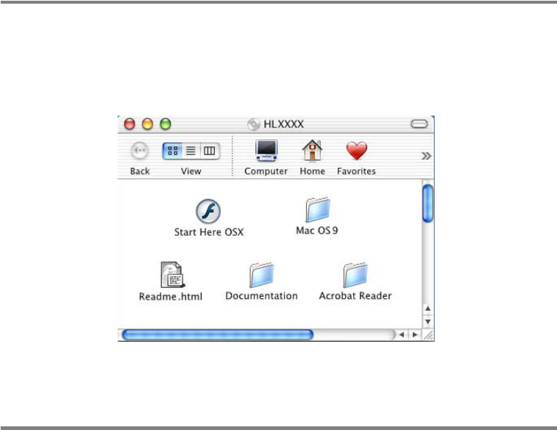Open the Mac OS 9 folder

[x=318, y=210]
